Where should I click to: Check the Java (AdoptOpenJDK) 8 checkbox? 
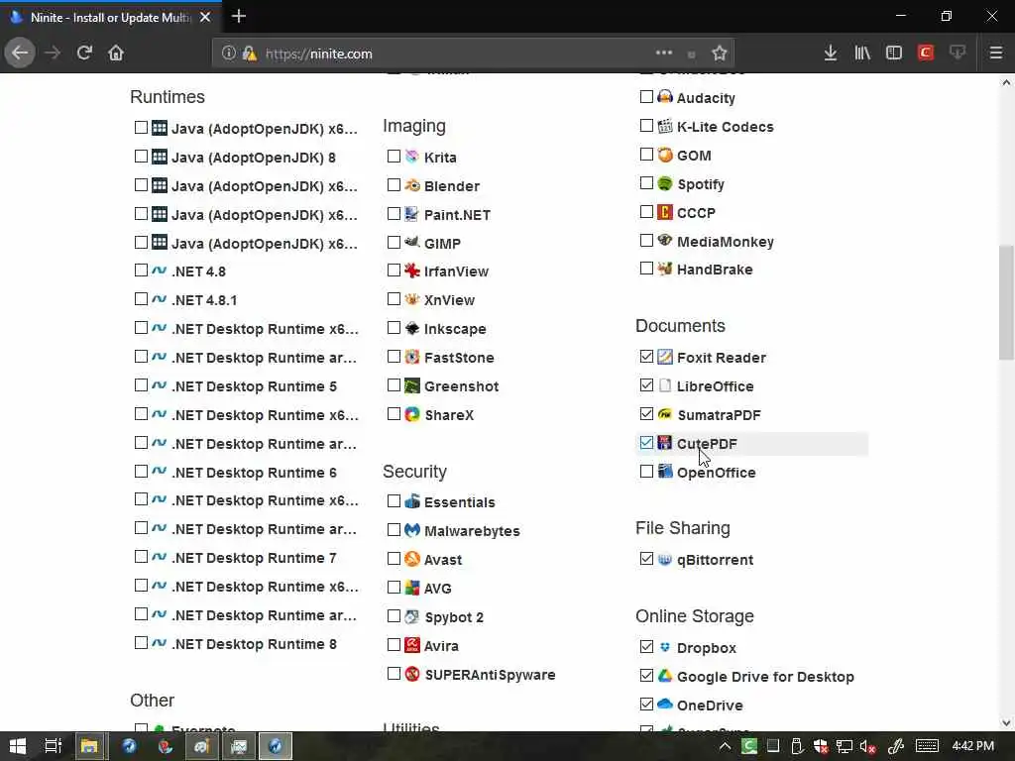[141, 156]
